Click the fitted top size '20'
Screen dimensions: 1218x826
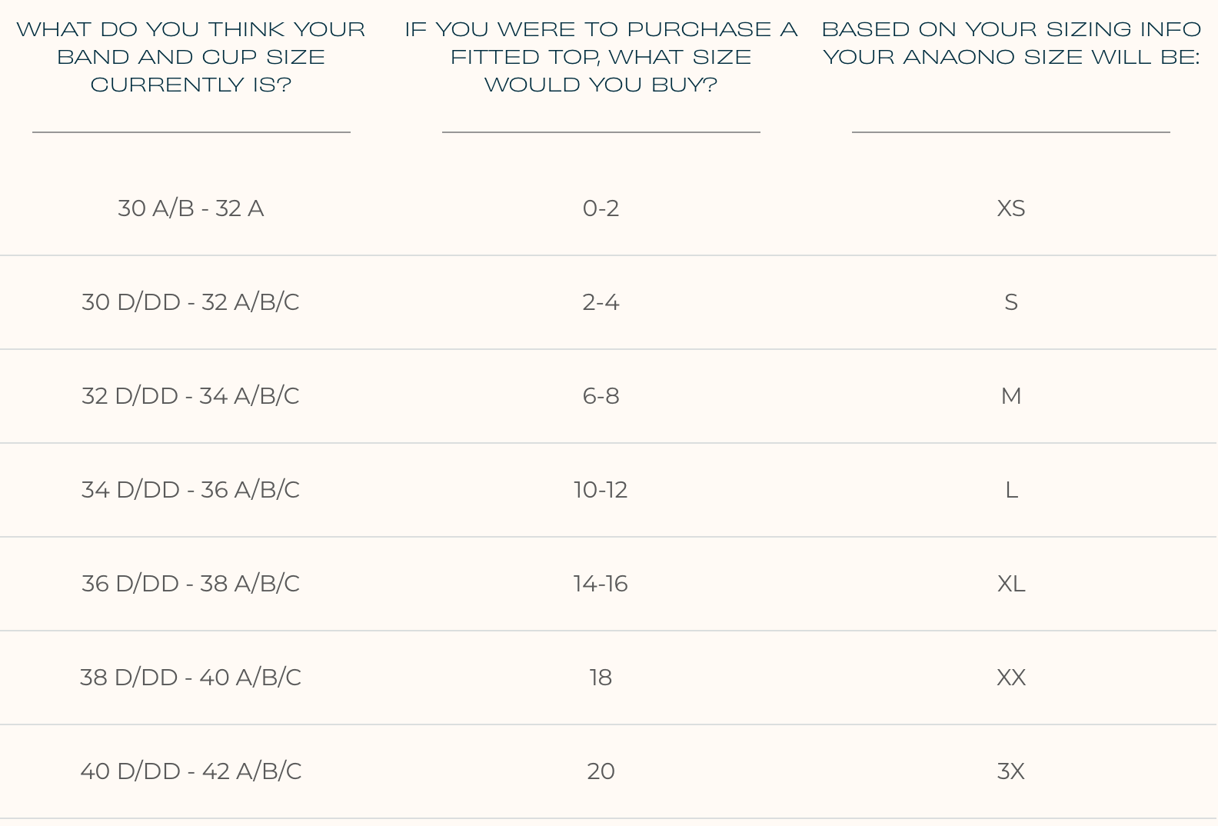[601, 771]
